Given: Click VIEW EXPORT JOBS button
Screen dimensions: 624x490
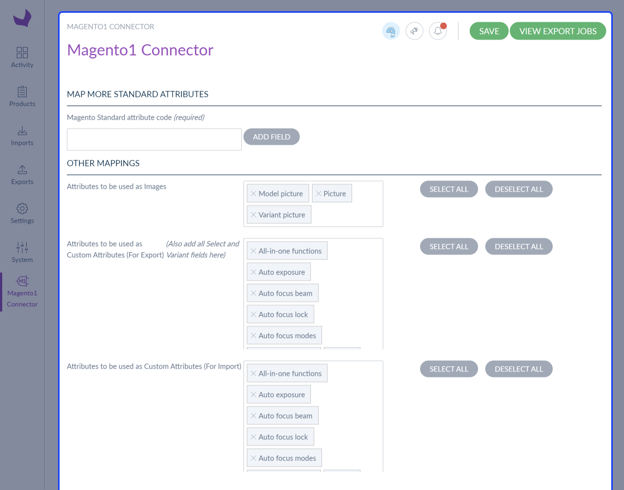Looking at the screenshot, I should point(558,31).
